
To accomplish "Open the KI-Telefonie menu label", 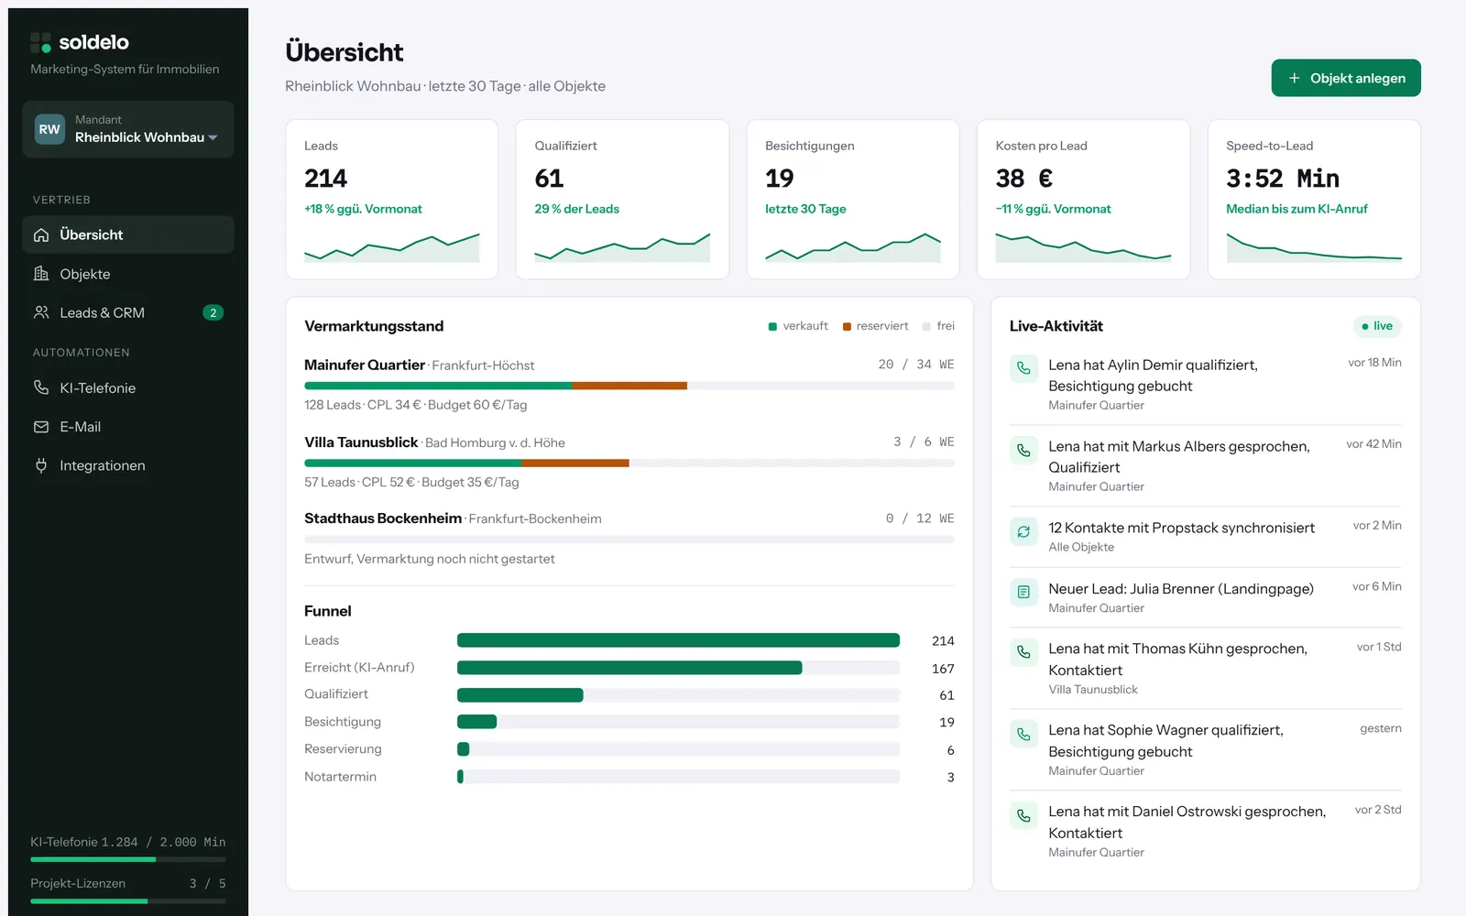I will click(98, 387).
